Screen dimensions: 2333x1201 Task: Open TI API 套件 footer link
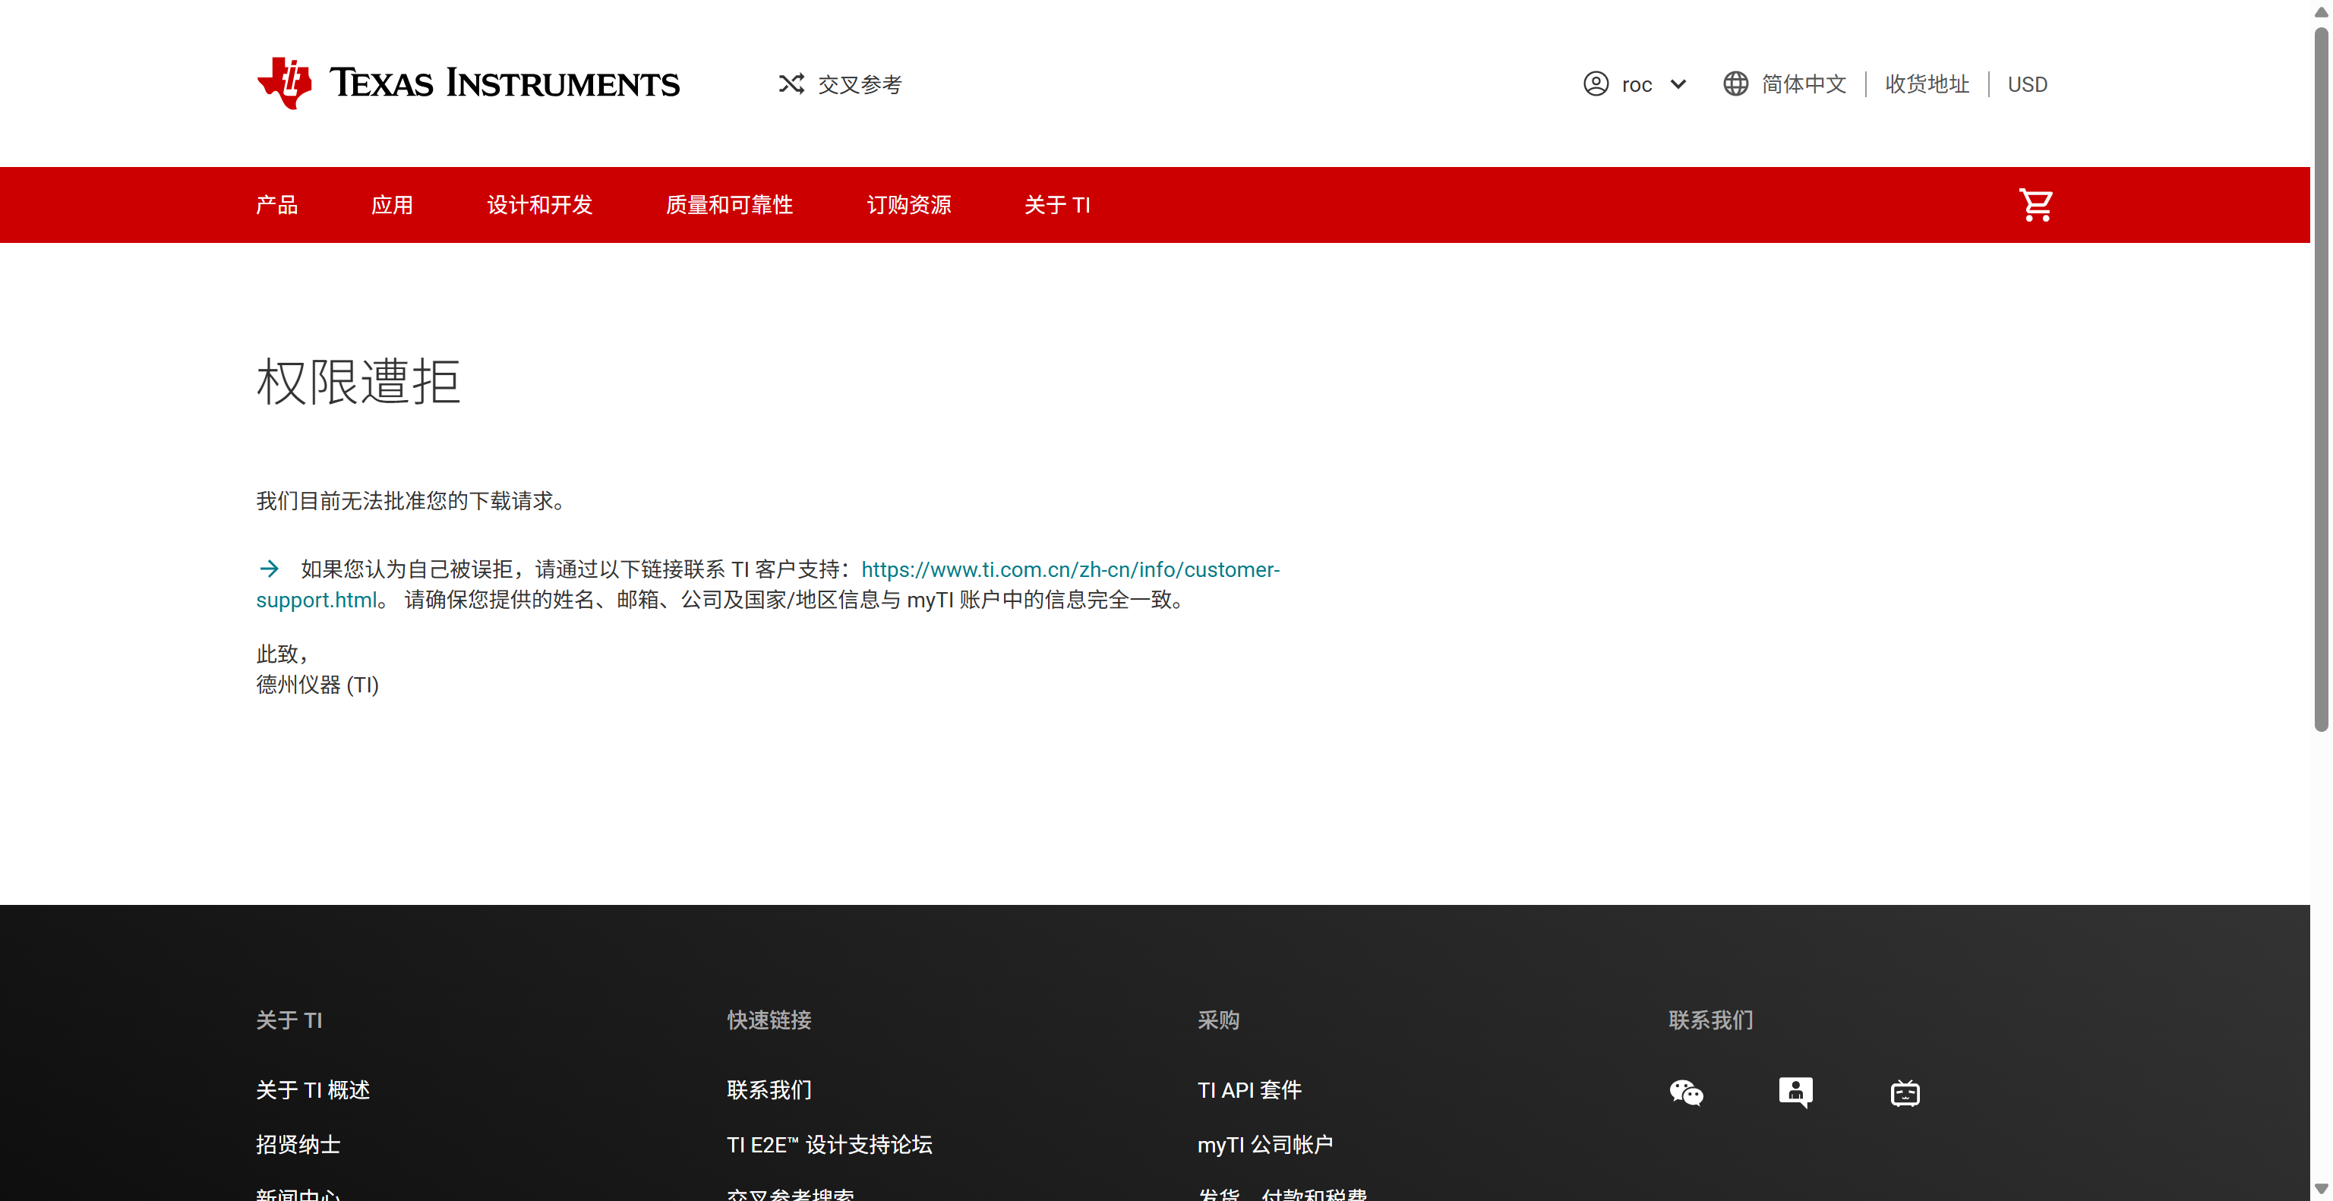click(1249, 1089)
